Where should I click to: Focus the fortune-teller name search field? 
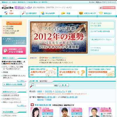(45, 85)
